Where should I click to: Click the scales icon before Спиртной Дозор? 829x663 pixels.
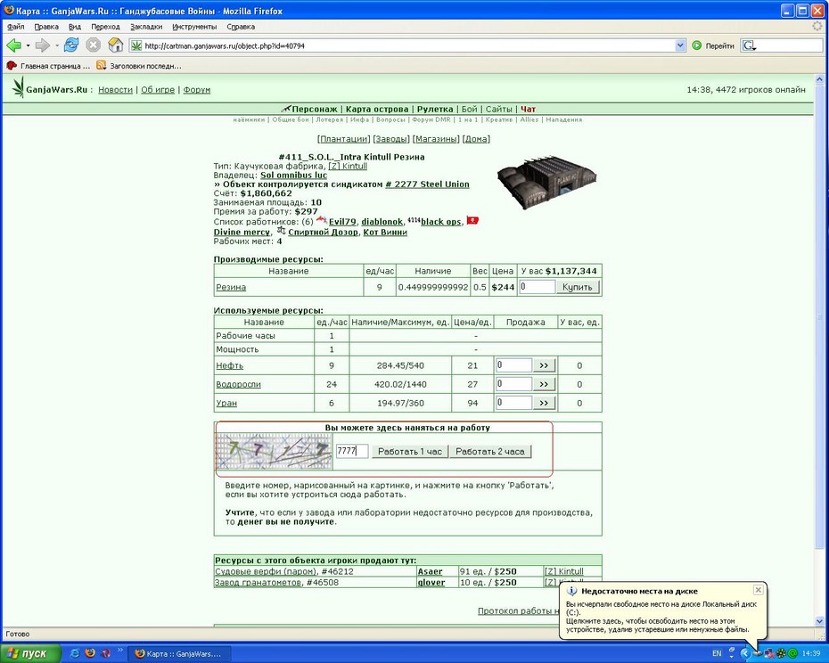[x=282, y=231]
